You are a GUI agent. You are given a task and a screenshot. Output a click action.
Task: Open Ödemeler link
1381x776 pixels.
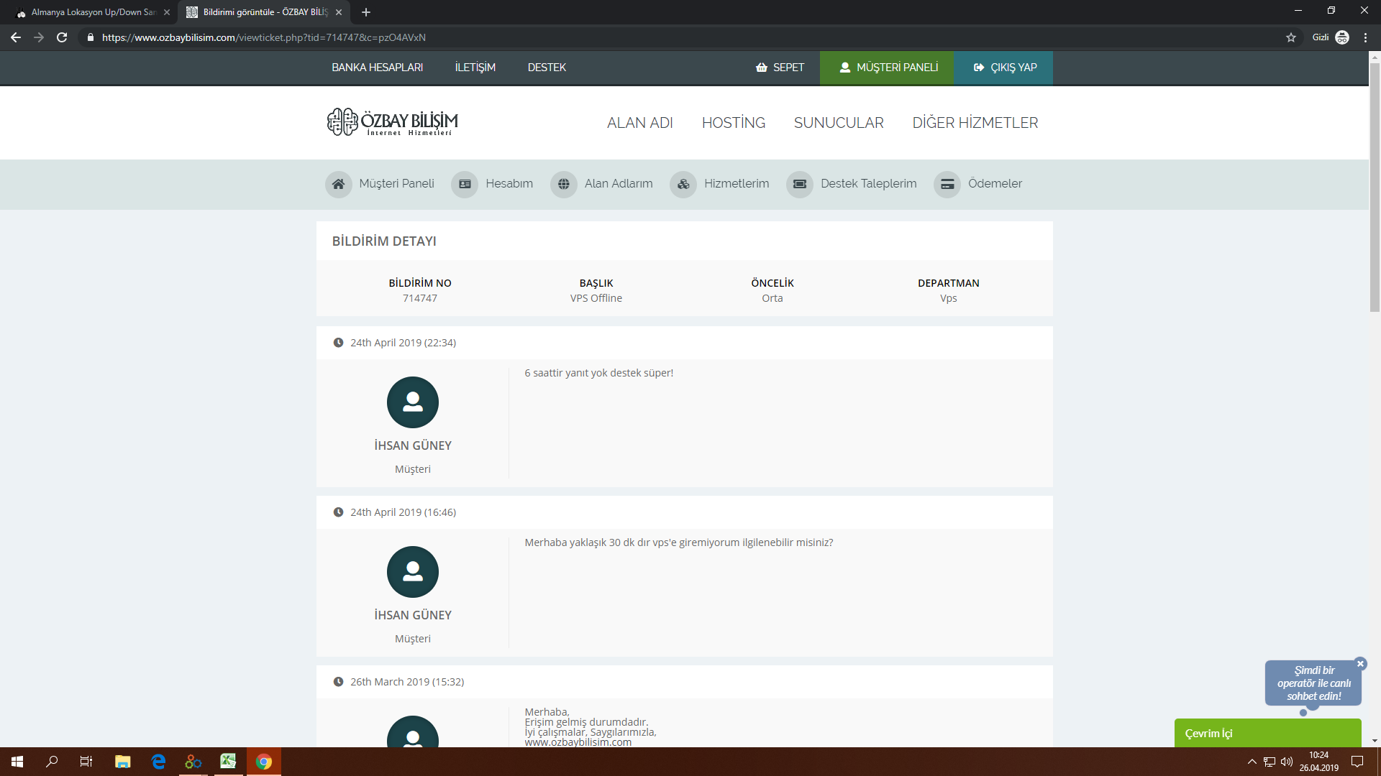(995, 184)
